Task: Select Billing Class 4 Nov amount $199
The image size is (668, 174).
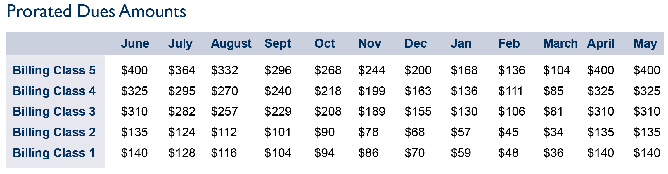Action: [372, 91]
